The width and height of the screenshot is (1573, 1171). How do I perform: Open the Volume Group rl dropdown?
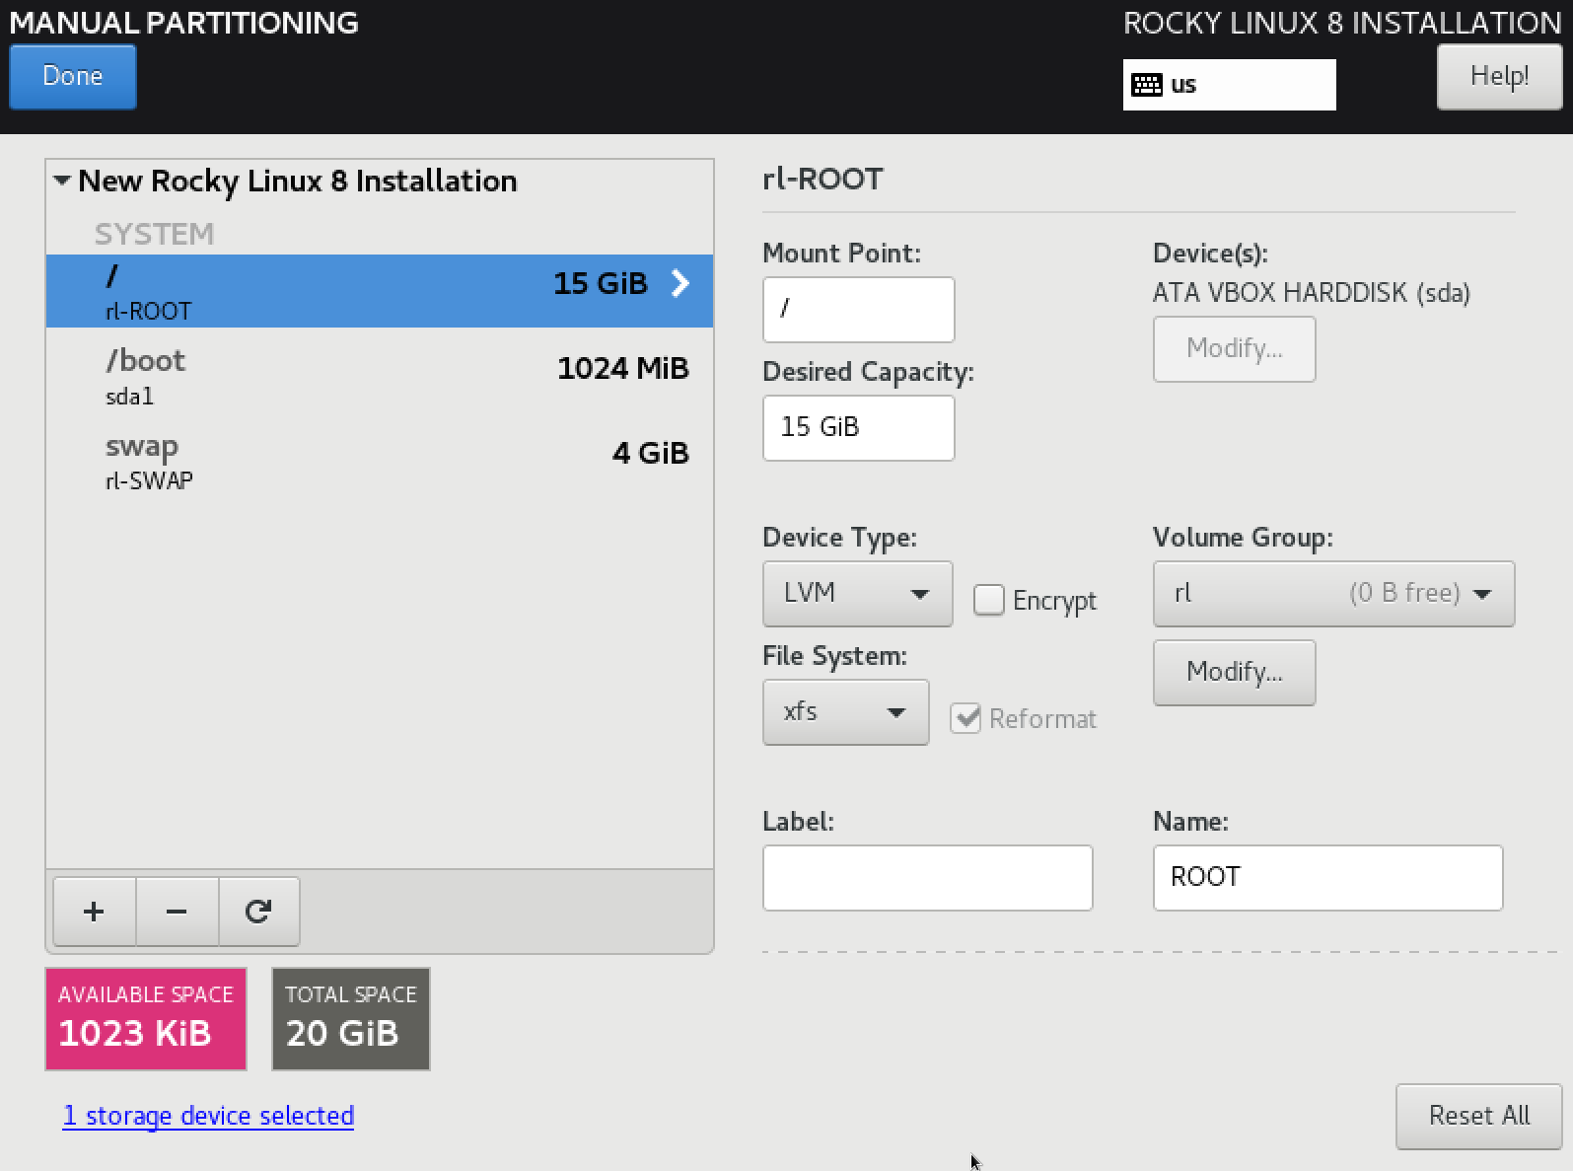[x=1333, y=594]
